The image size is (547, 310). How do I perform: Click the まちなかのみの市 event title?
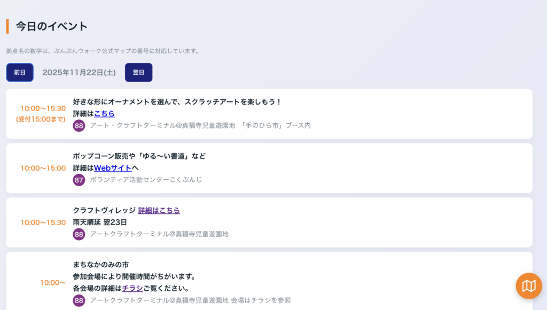[101, 265]
